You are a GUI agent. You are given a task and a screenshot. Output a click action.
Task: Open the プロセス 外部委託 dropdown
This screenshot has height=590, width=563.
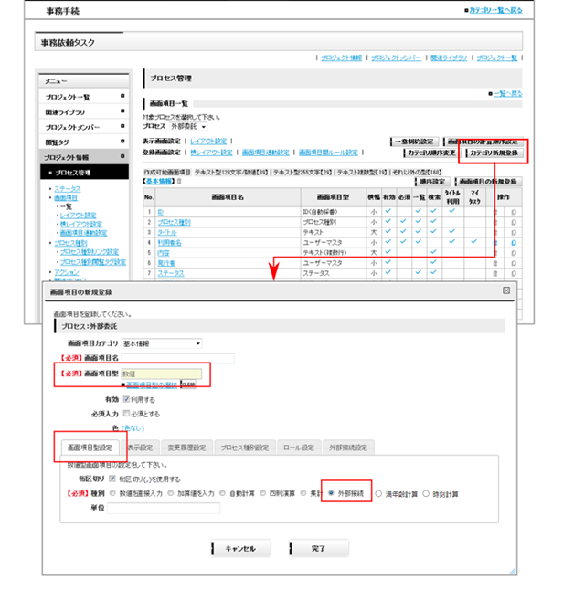pos(188,126)
